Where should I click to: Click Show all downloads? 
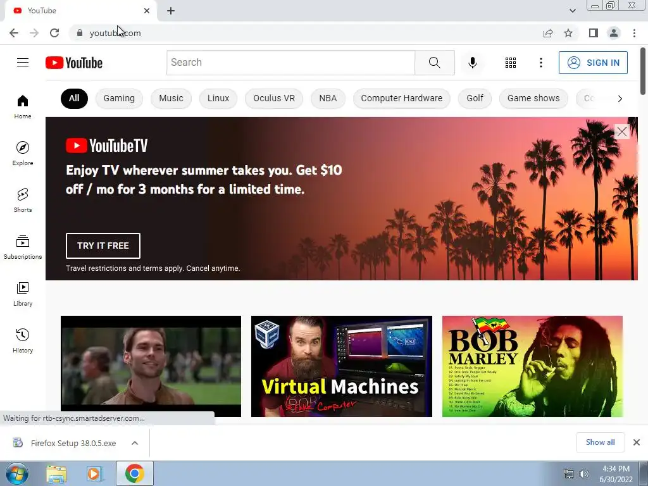click(600, 442)
